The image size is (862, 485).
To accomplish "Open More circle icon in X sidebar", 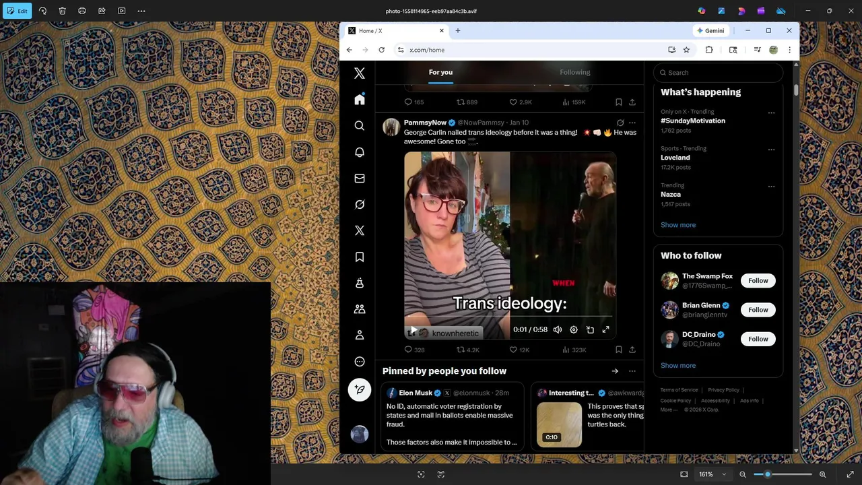I will click(x=360, y=362).
